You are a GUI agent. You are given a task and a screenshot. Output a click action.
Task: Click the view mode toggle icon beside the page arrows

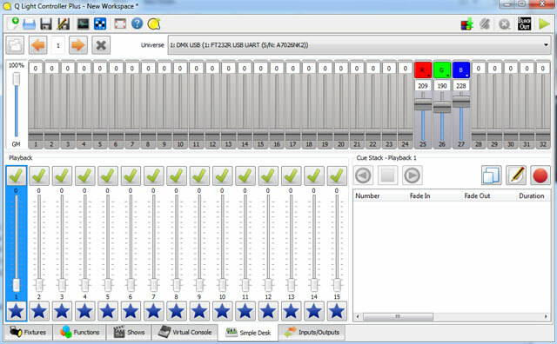coord(15,45)
